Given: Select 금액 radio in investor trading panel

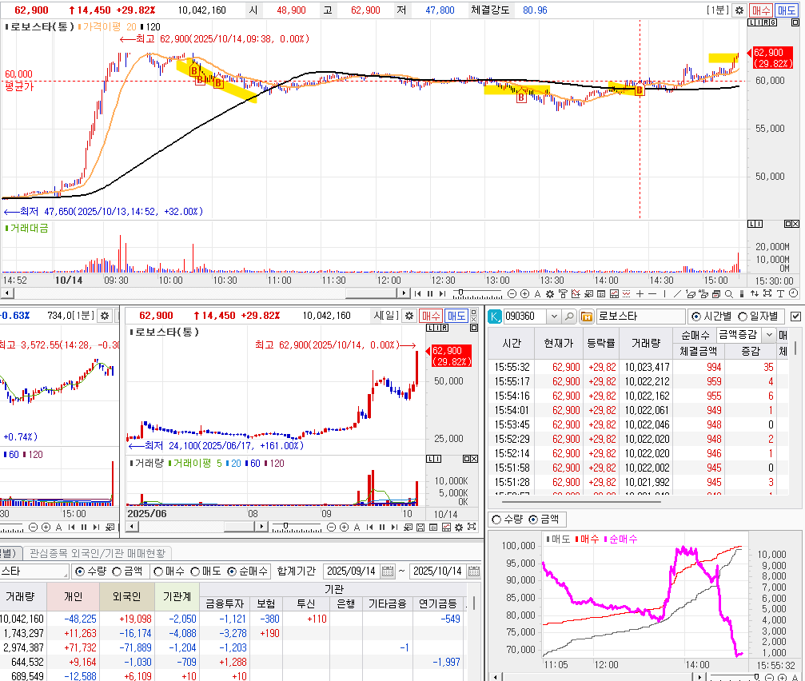Looking at the screenshot, I should [117, 571].
